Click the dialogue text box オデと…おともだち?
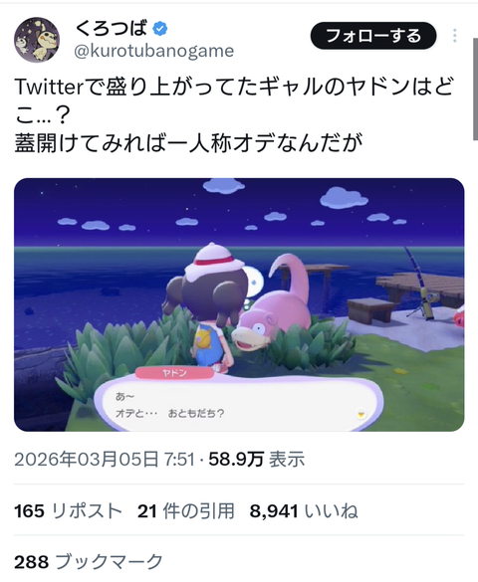The height and width of the screenshot is (582, 478). [238, 405]
